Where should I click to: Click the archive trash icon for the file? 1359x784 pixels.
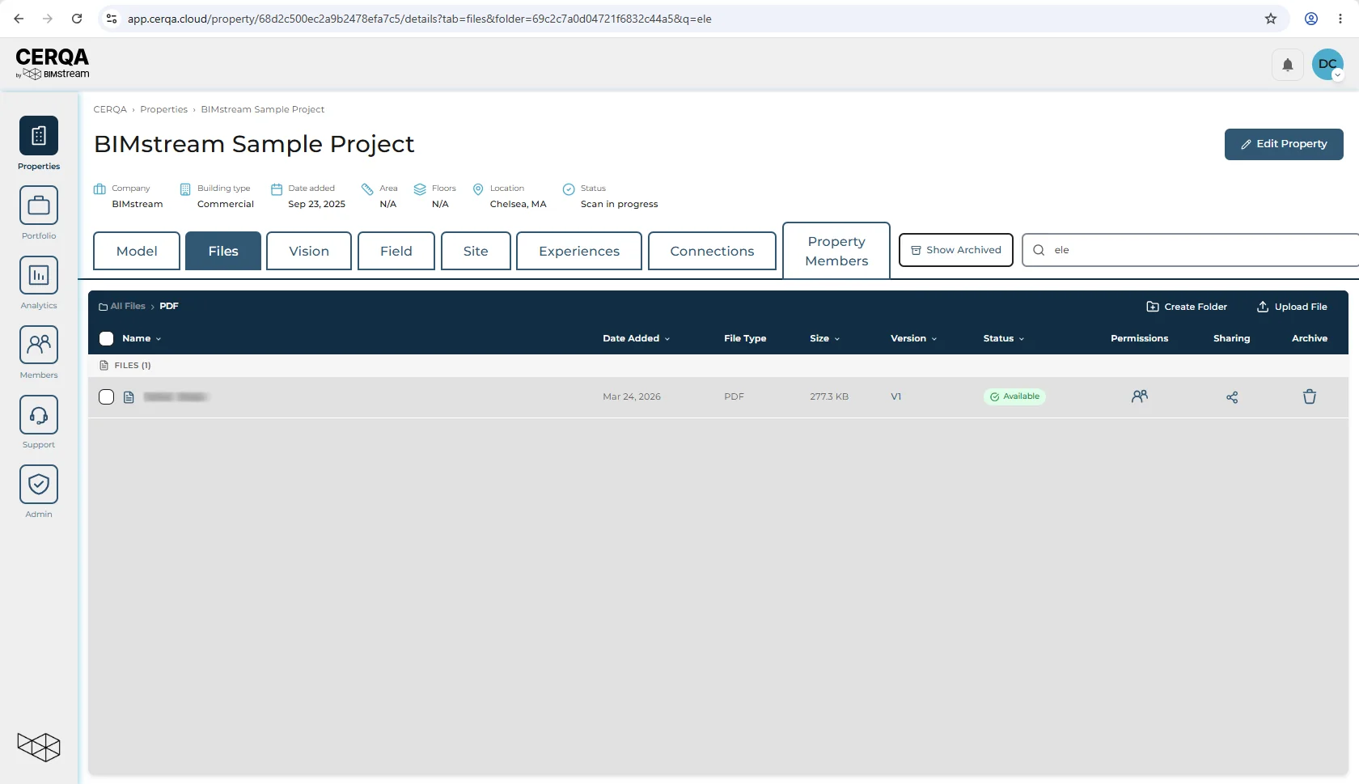coord(1309,396)
